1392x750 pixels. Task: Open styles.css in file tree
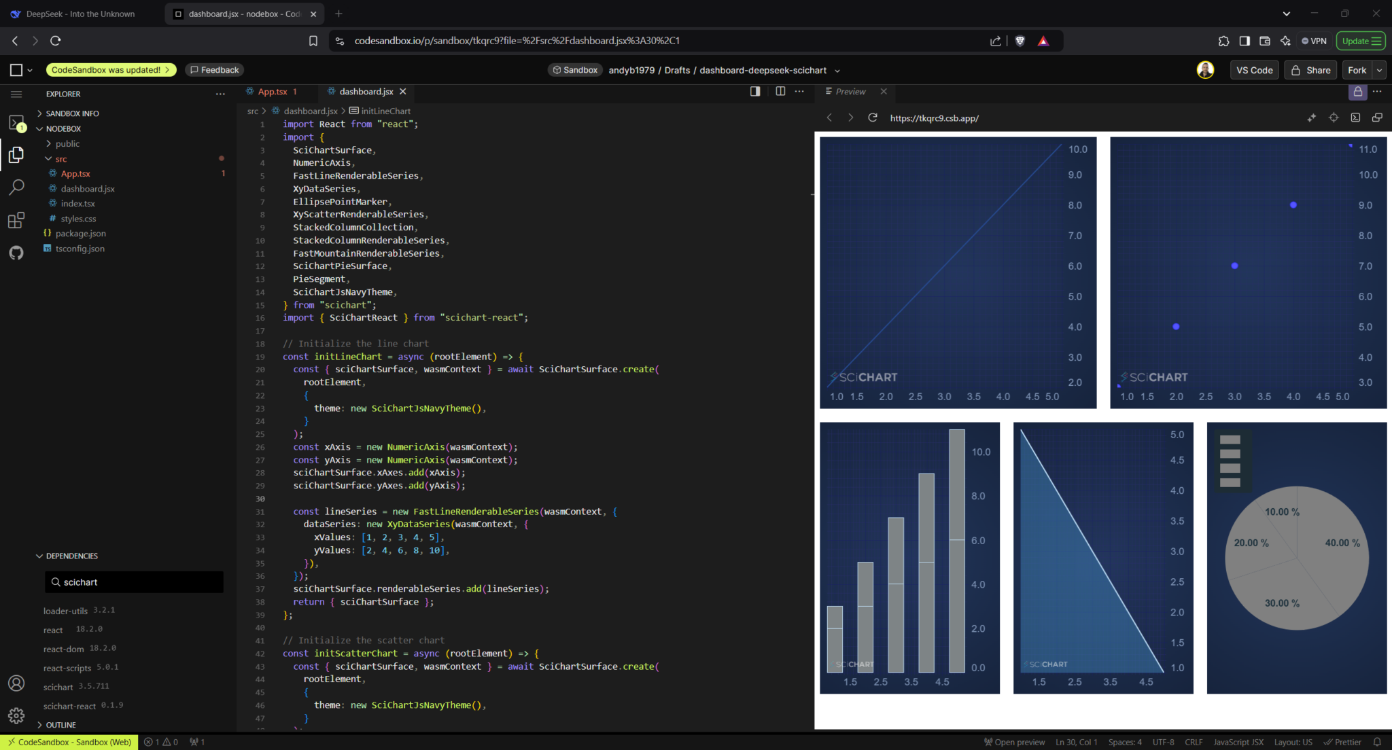pos(78,219)
